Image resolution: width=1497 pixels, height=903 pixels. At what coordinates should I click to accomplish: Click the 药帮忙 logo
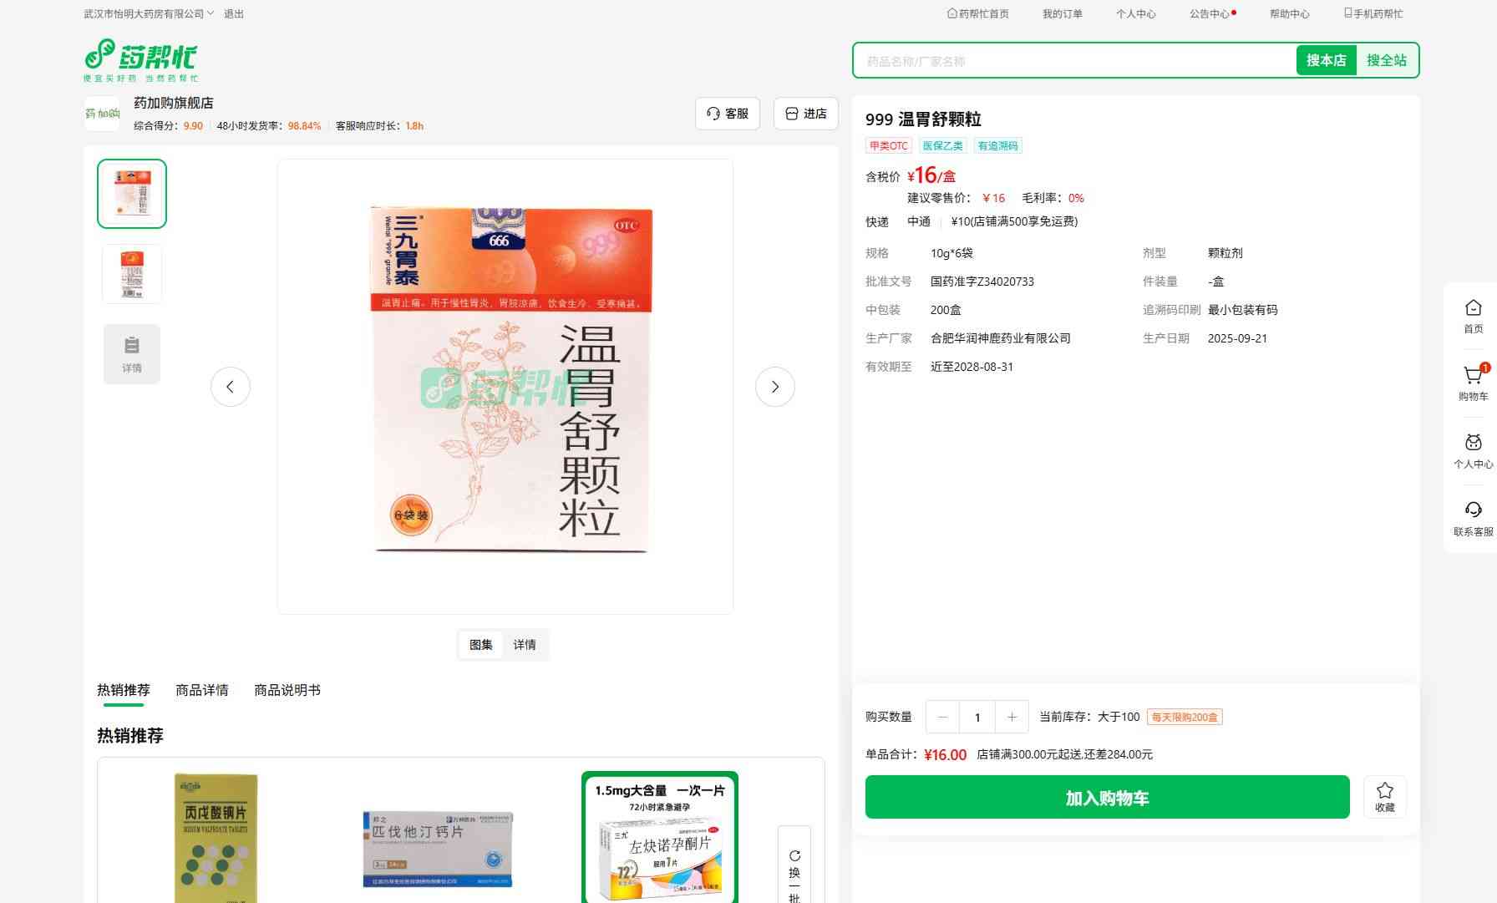pyautogui.click(x=141, y=60)
